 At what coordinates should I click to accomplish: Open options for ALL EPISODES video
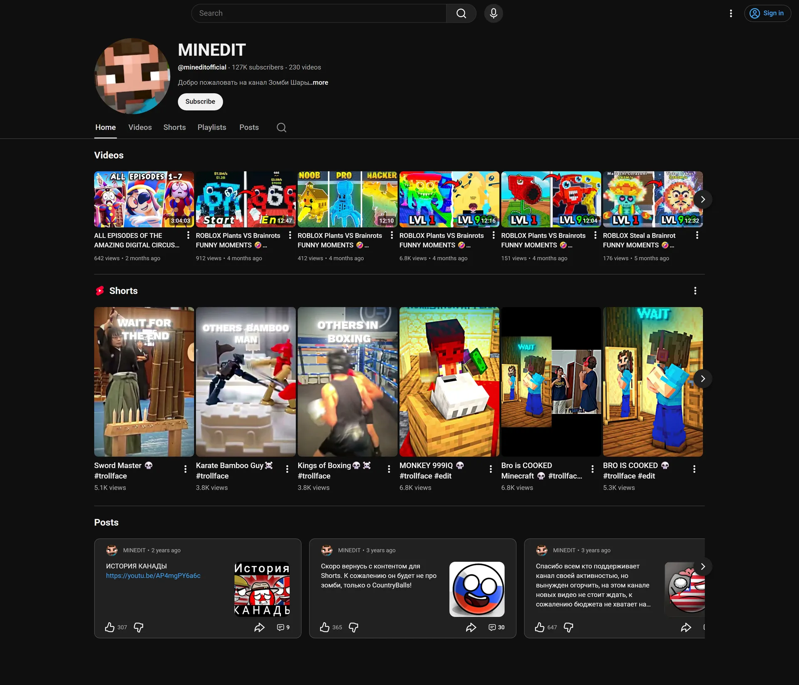point(188,235)
